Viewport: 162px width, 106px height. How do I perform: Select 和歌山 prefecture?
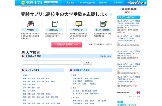pos(48,94)
